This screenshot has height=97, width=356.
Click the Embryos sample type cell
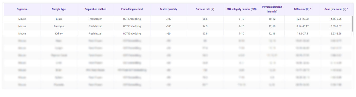(x=59, y=26)
